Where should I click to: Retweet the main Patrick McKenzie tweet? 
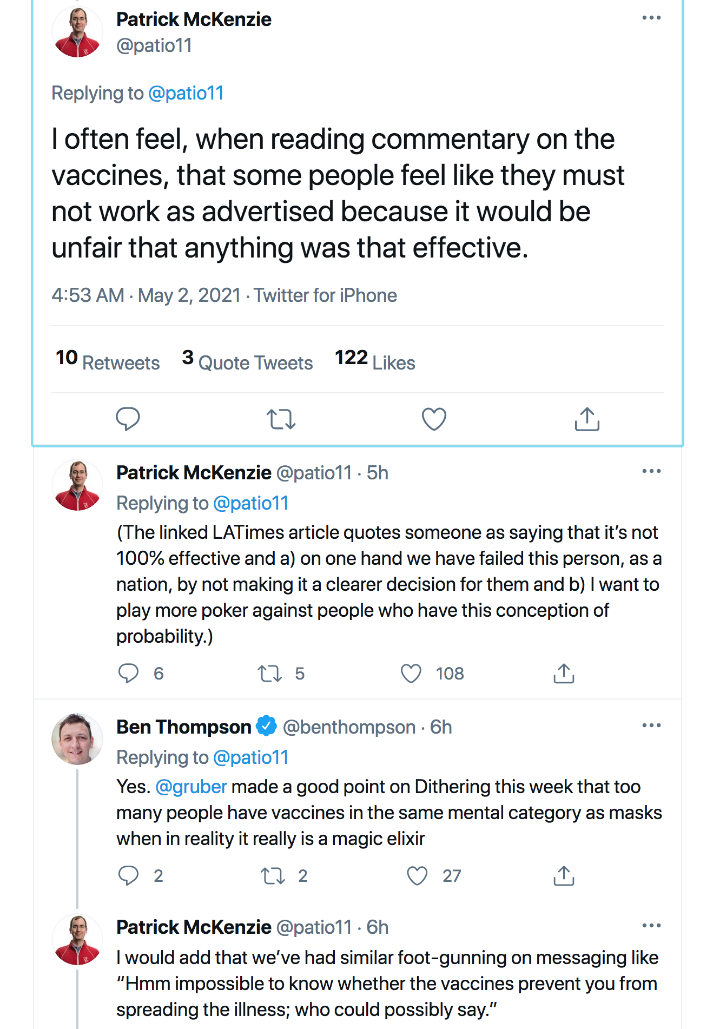[281, 419]
